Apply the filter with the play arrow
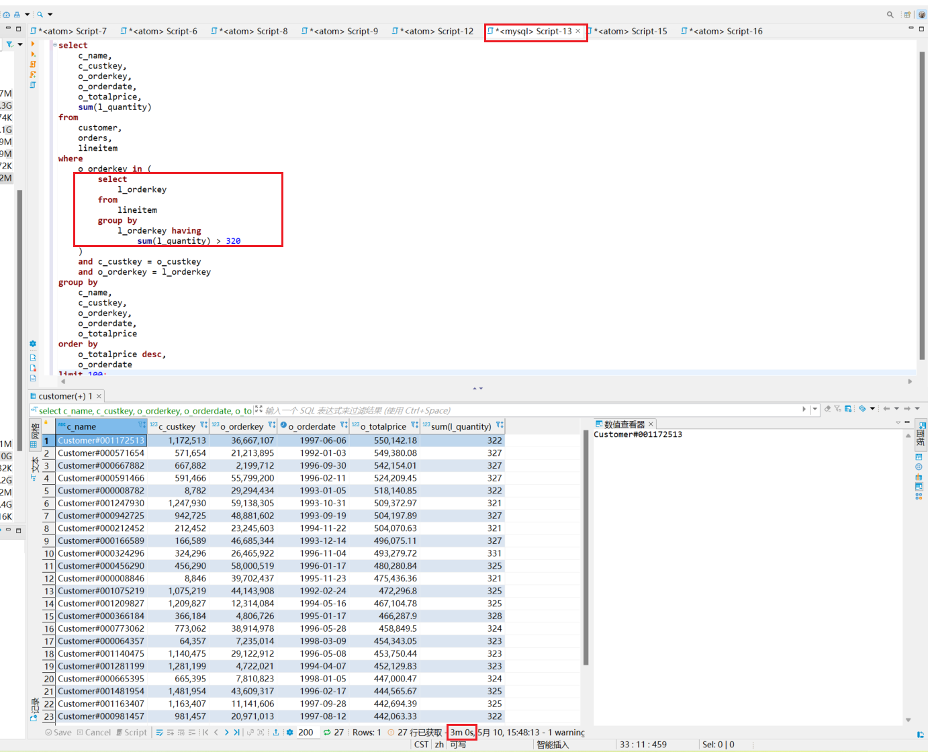 (x=804, y=409)
